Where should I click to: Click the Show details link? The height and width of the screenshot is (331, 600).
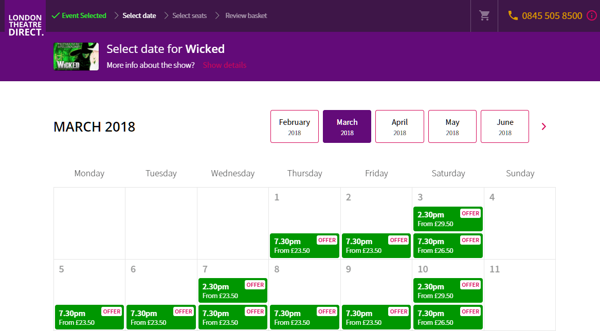point(225,65)
